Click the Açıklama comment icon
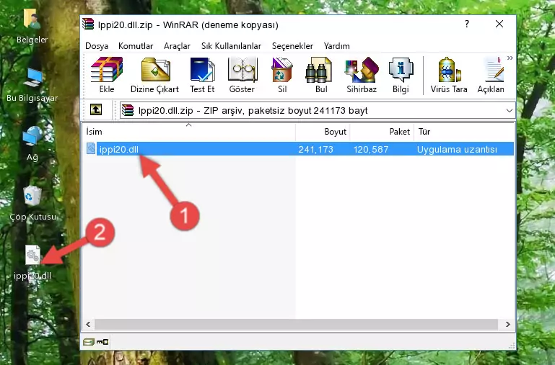The image size is (555, 365). pyautogui.click(x=491, y=75)
